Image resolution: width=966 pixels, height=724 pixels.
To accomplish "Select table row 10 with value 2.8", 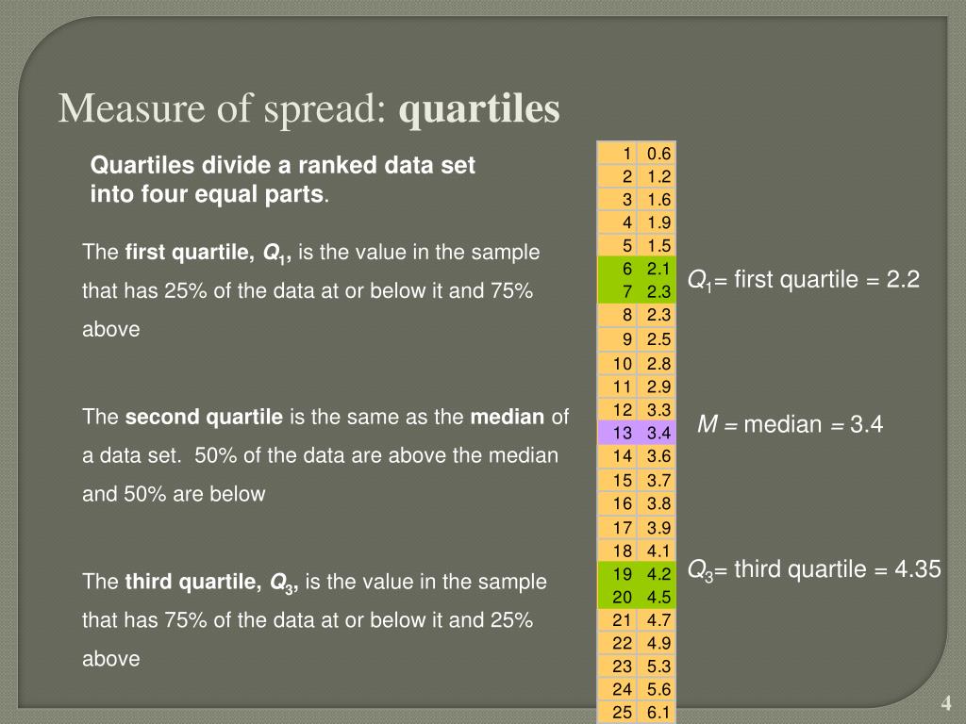I will [637, 363].
